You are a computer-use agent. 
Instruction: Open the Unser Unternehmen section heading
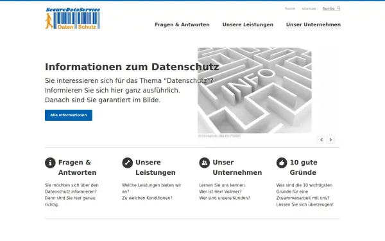pos(237,168)
